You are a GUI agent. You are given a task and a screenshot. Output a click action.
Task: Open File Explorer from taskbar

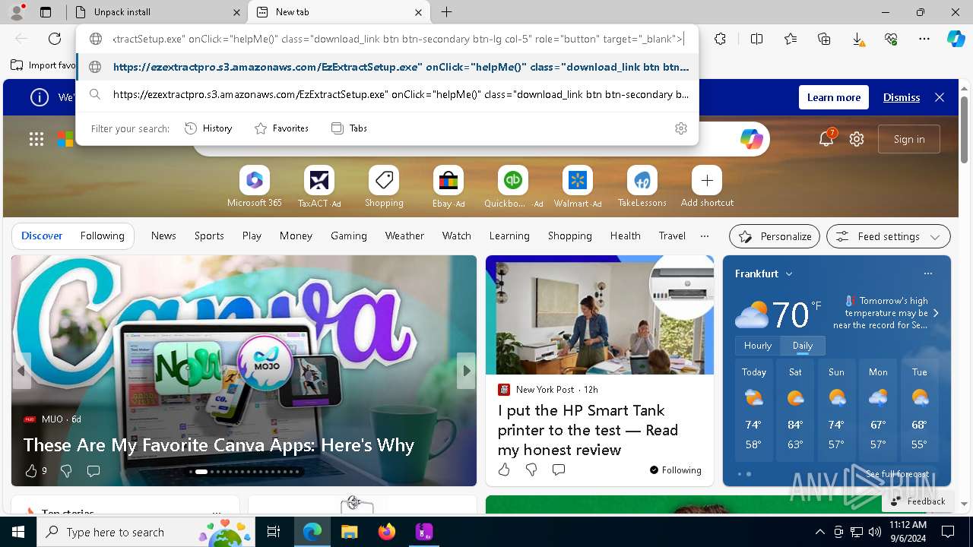click(x=349, y=532)
